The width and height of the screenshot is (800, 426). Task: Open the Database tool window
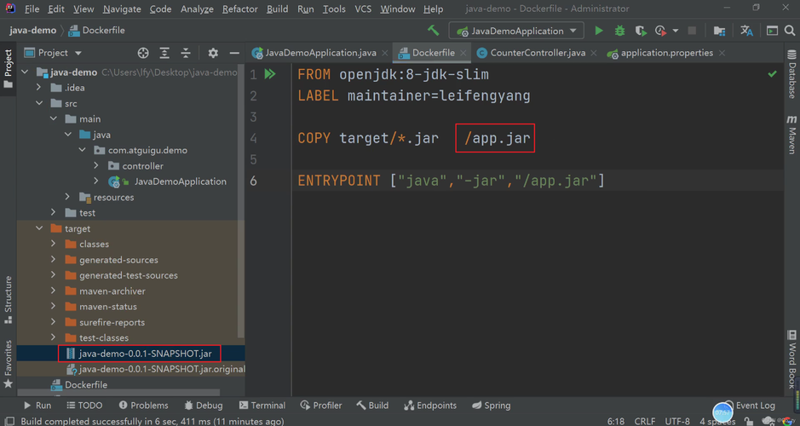(x=791, y=74)
